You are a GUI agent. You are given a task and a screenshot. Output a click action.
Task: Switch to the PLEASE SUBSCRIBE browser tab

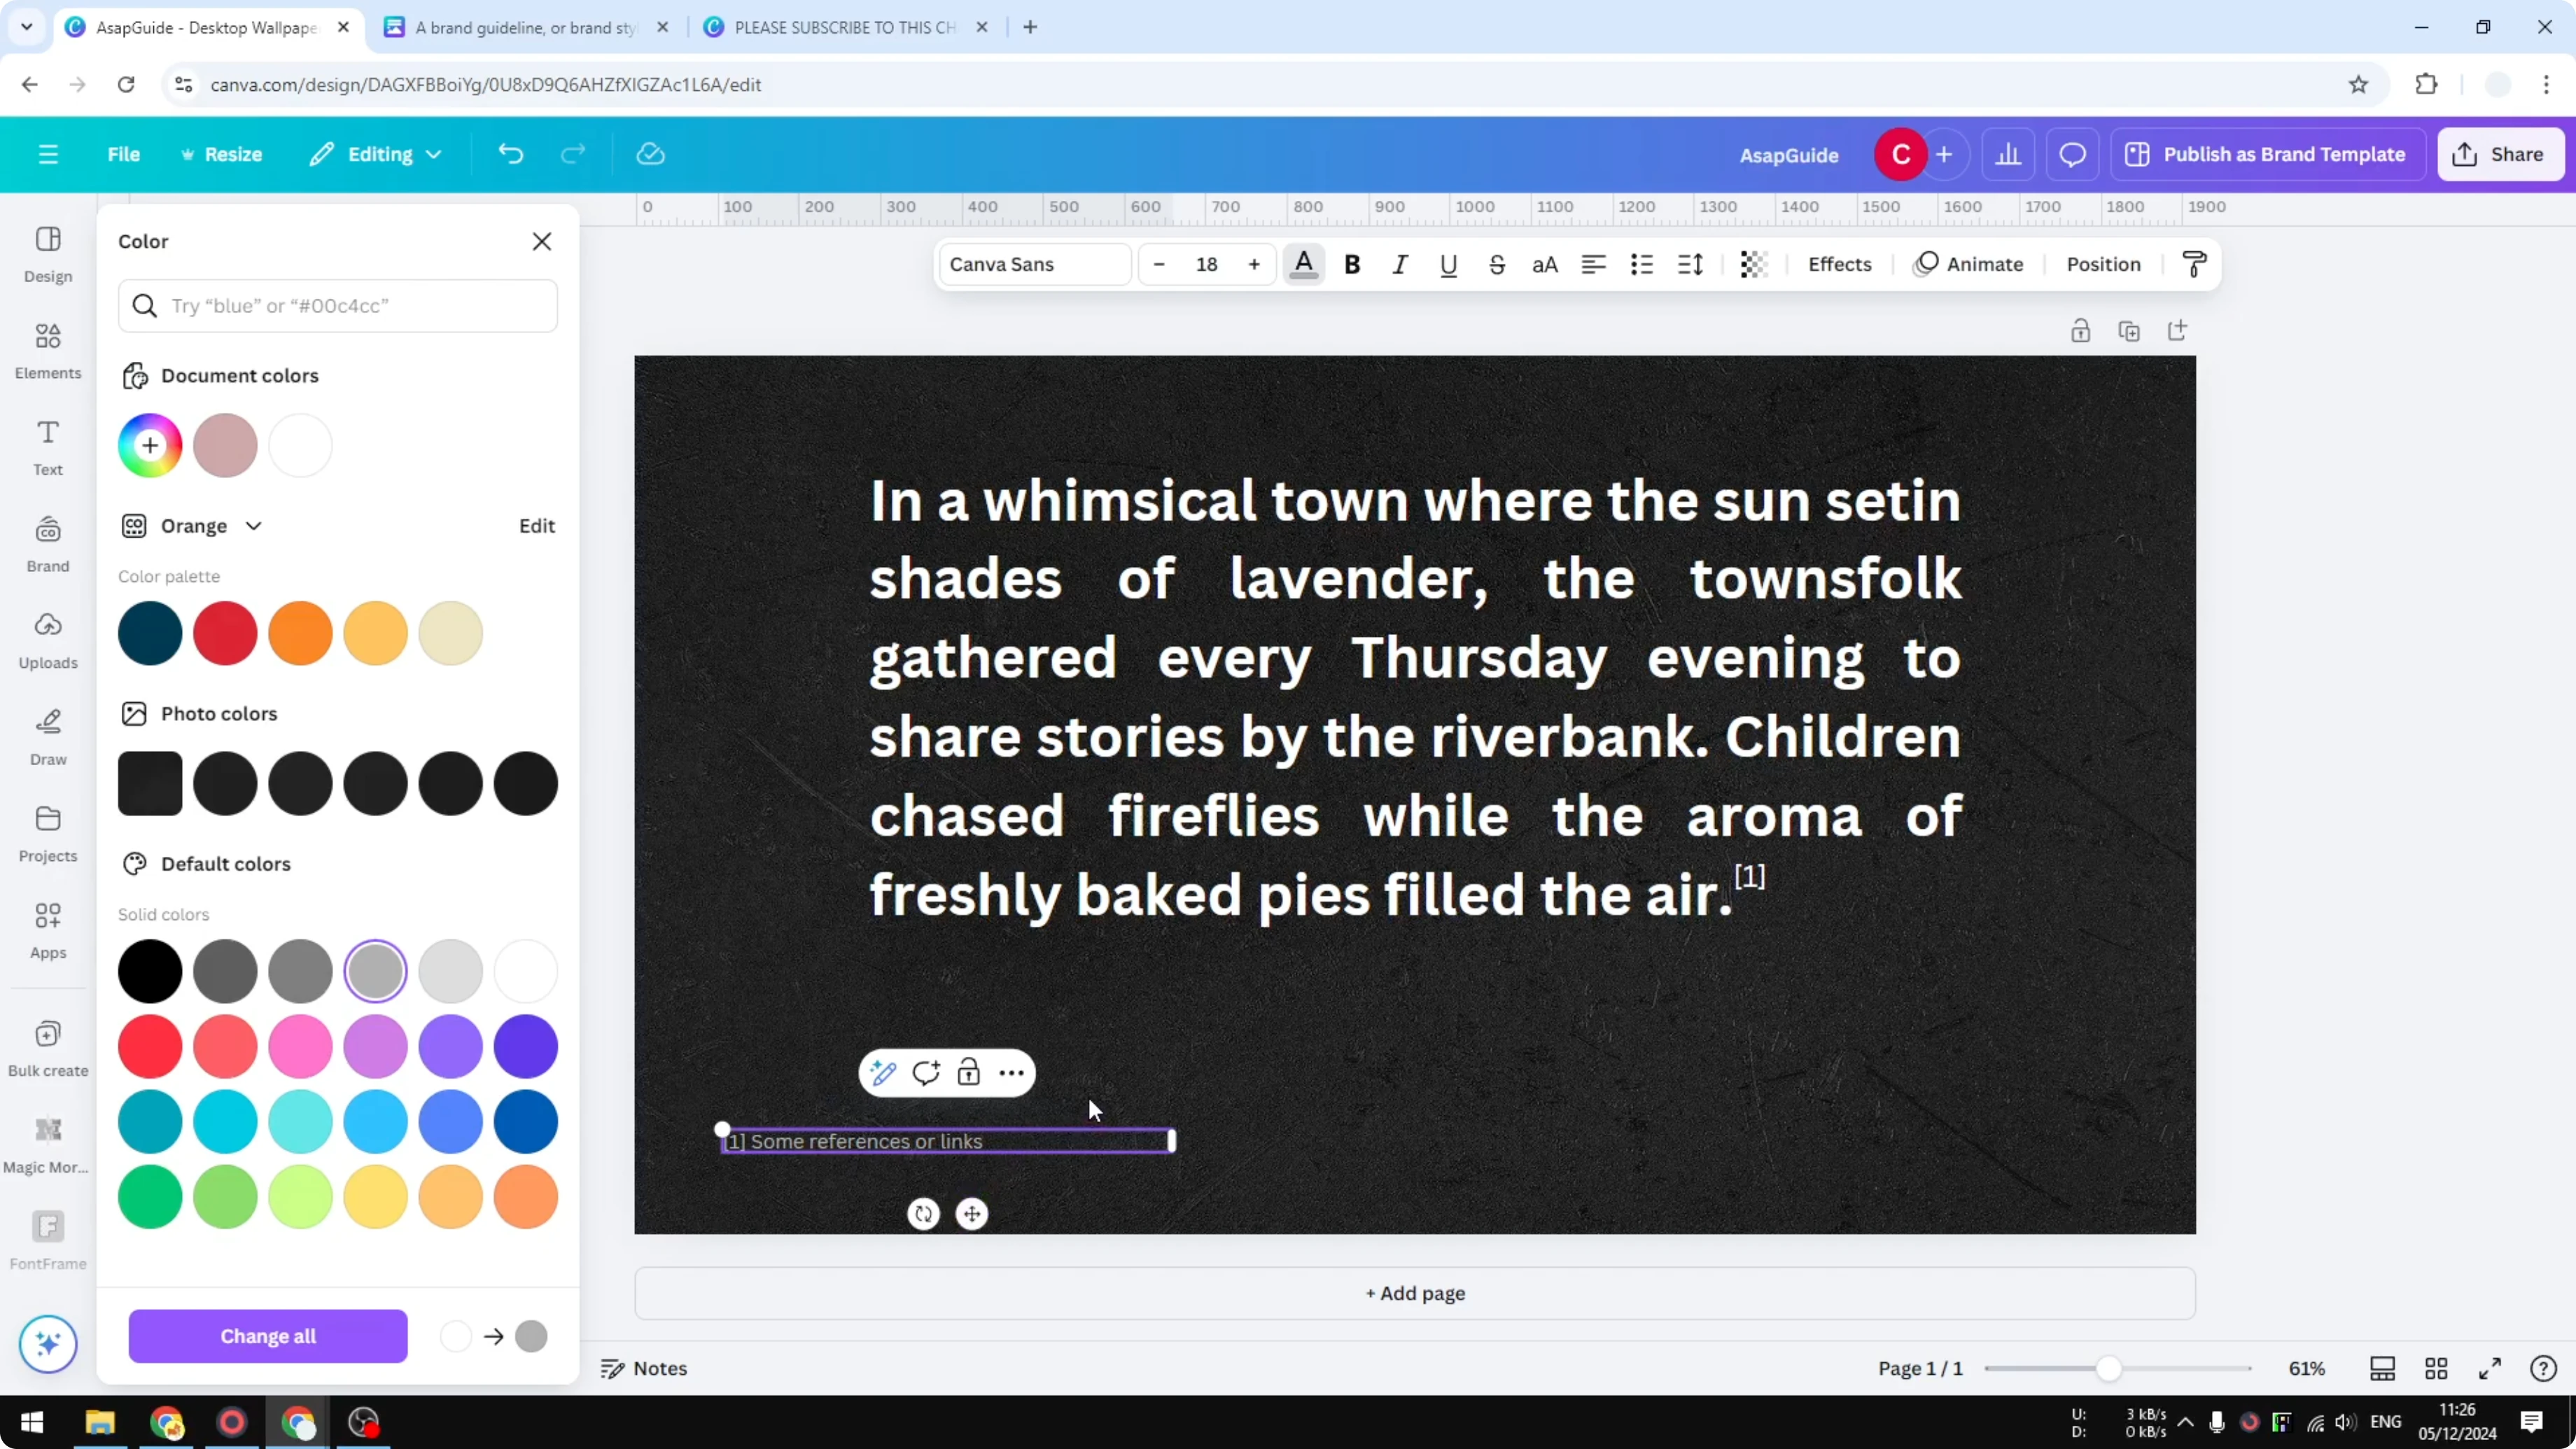[x=841, y=27]
